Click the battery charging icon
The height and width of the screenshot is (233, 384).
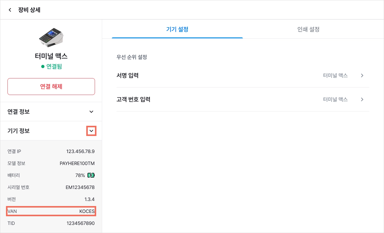(x=91, y=175)
